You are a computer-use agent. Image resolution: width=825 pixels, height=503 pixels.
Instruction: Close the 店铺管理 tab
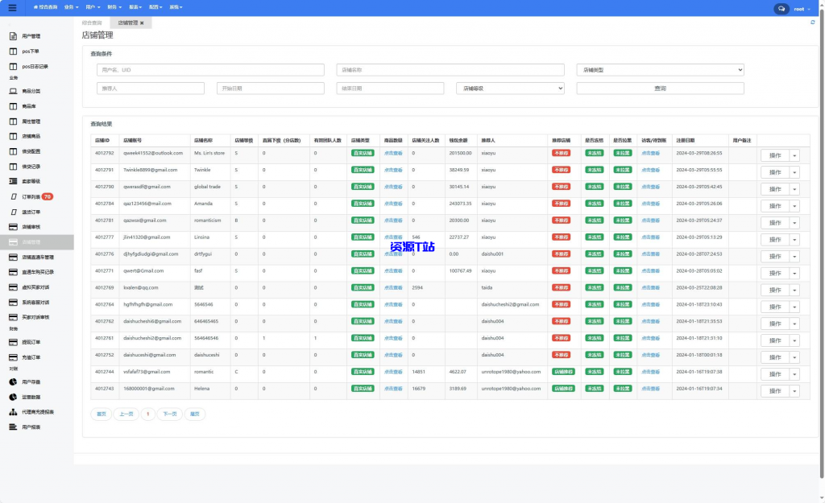(x=142, y=23)
